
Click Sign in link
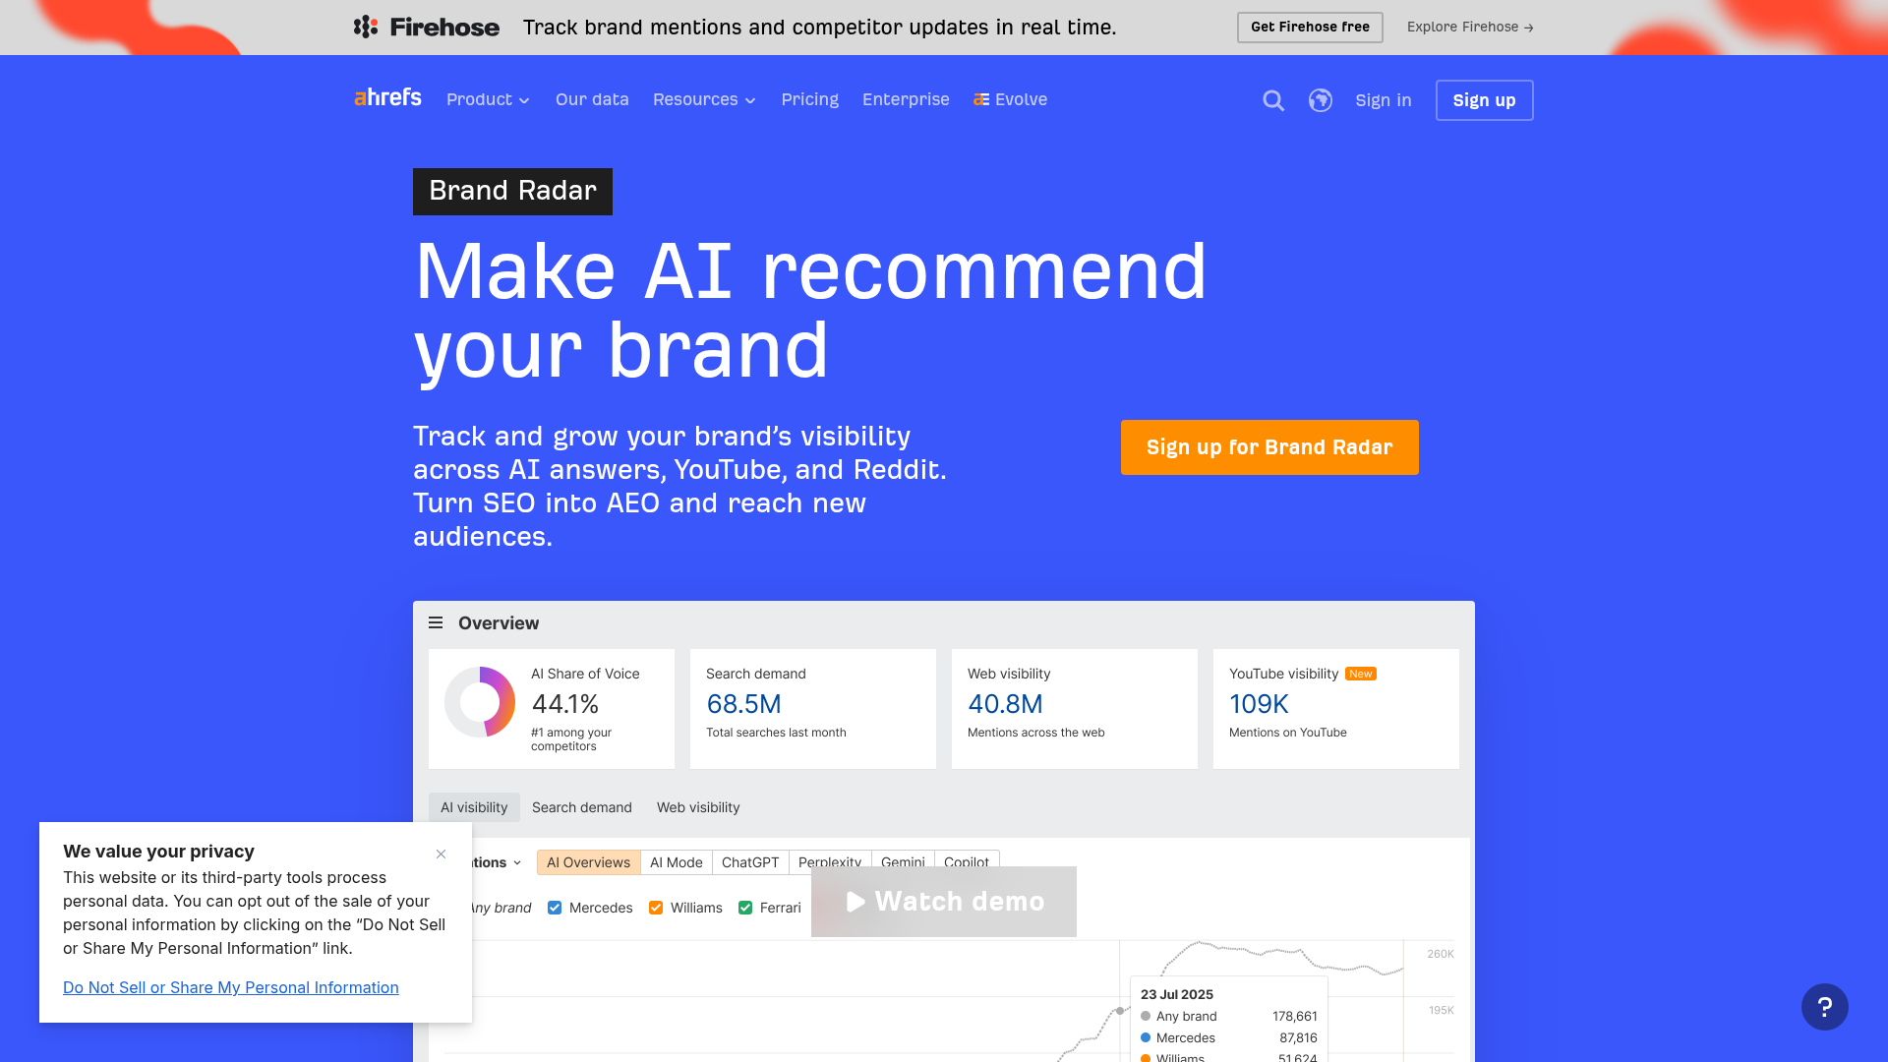click(1383, 100)
